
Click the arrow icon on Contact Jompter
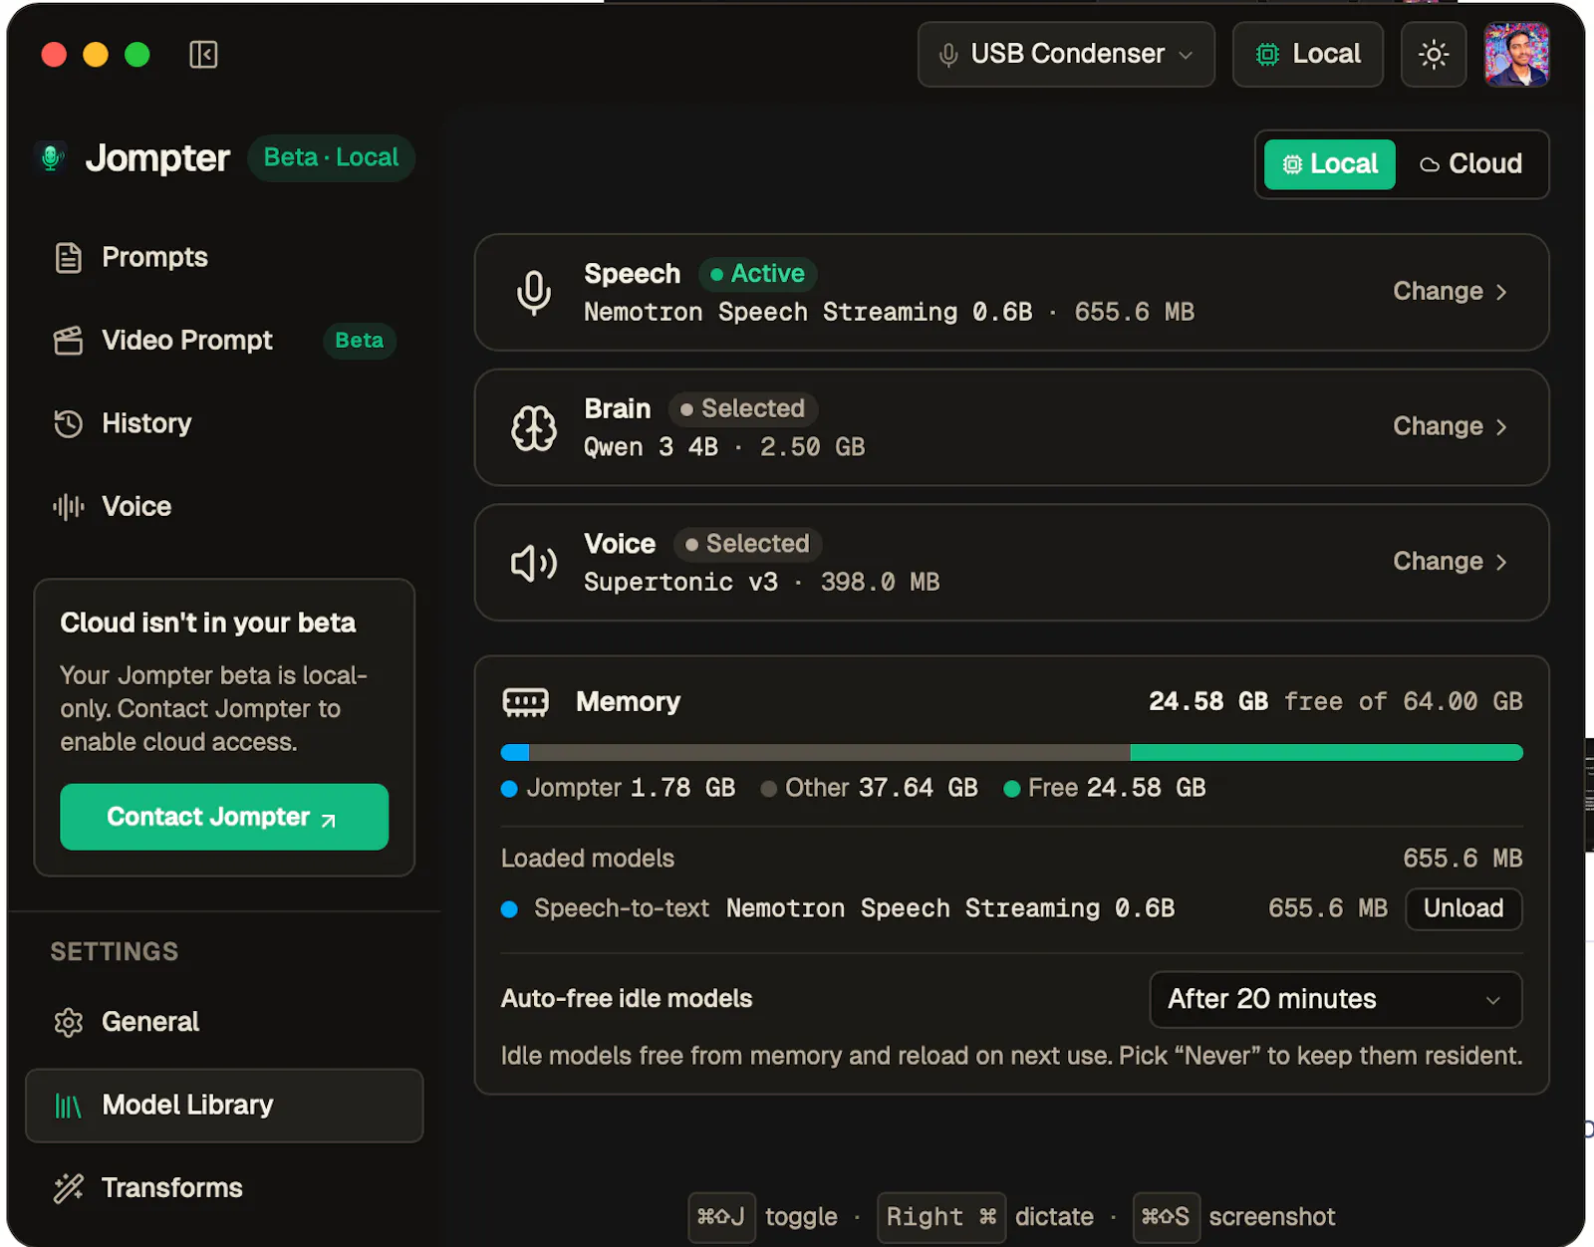[x=328, y=820]
